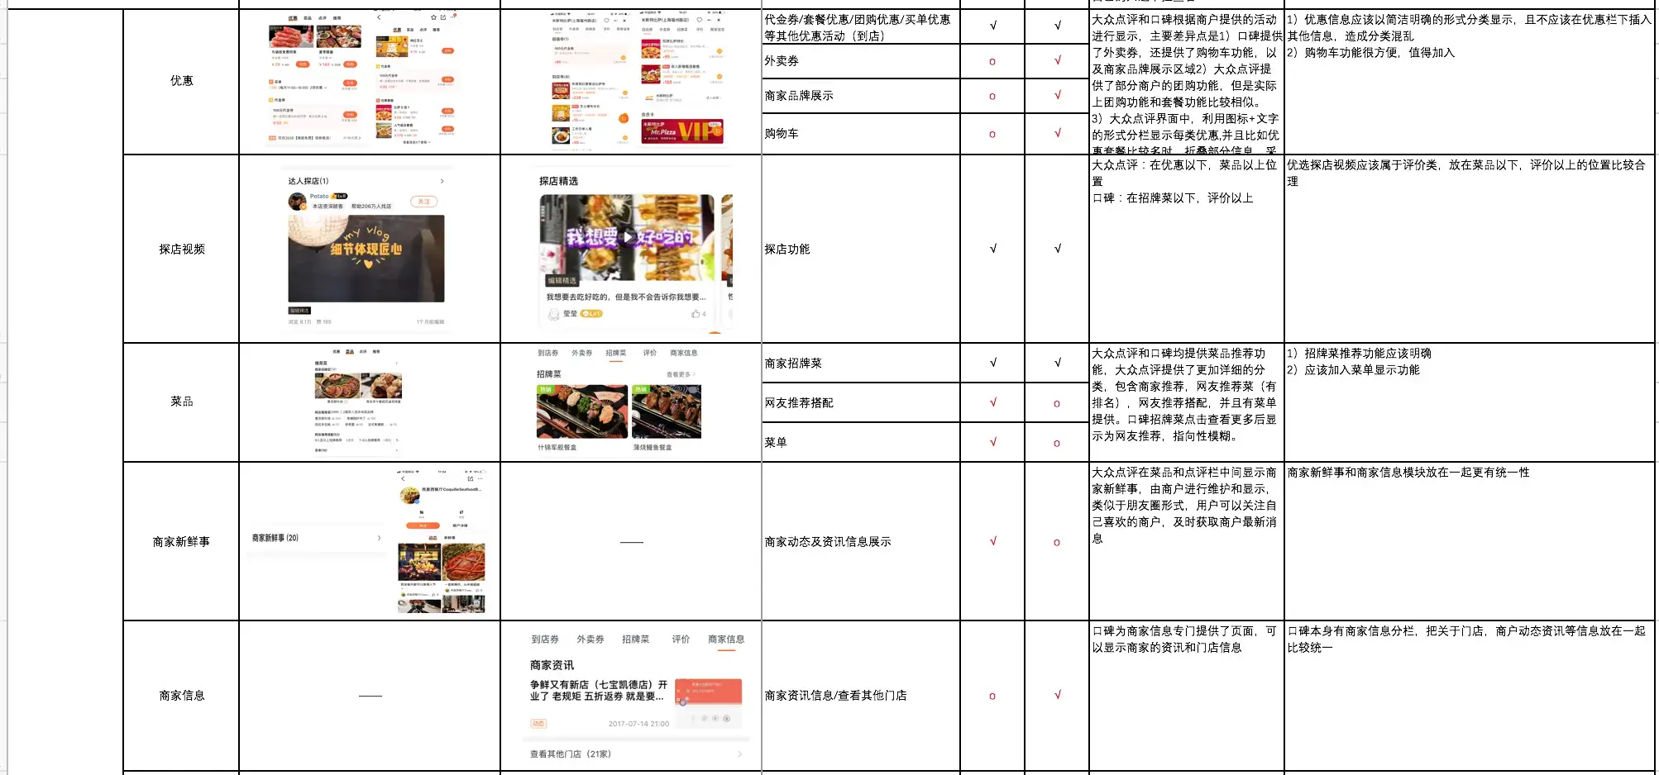Select the 代金券/套餐优惠/团购优惠 cell

pos(861,27)
